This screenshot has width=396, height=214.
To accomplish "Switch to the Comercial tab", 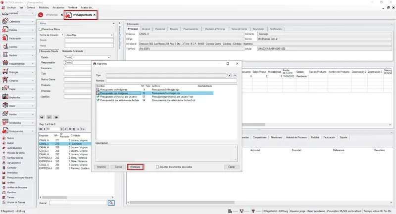I will 160,29.
